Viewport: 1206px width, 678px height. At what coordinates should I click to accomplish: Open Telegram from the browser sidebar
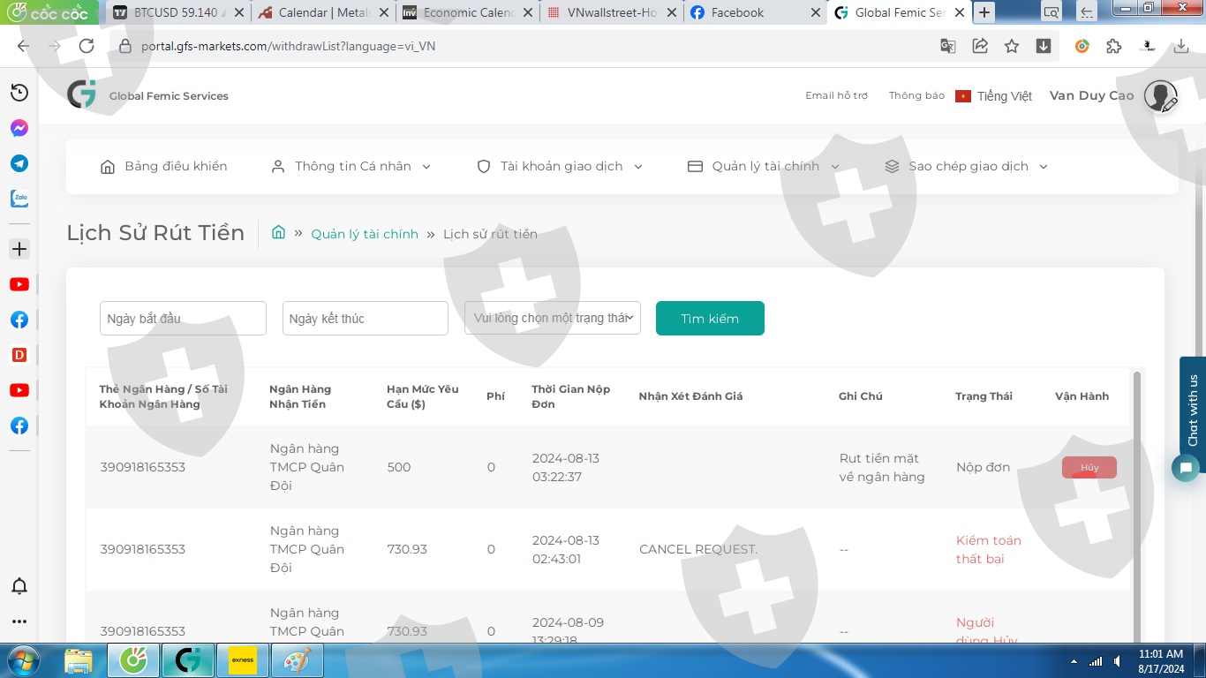click(x=19, y=163)
